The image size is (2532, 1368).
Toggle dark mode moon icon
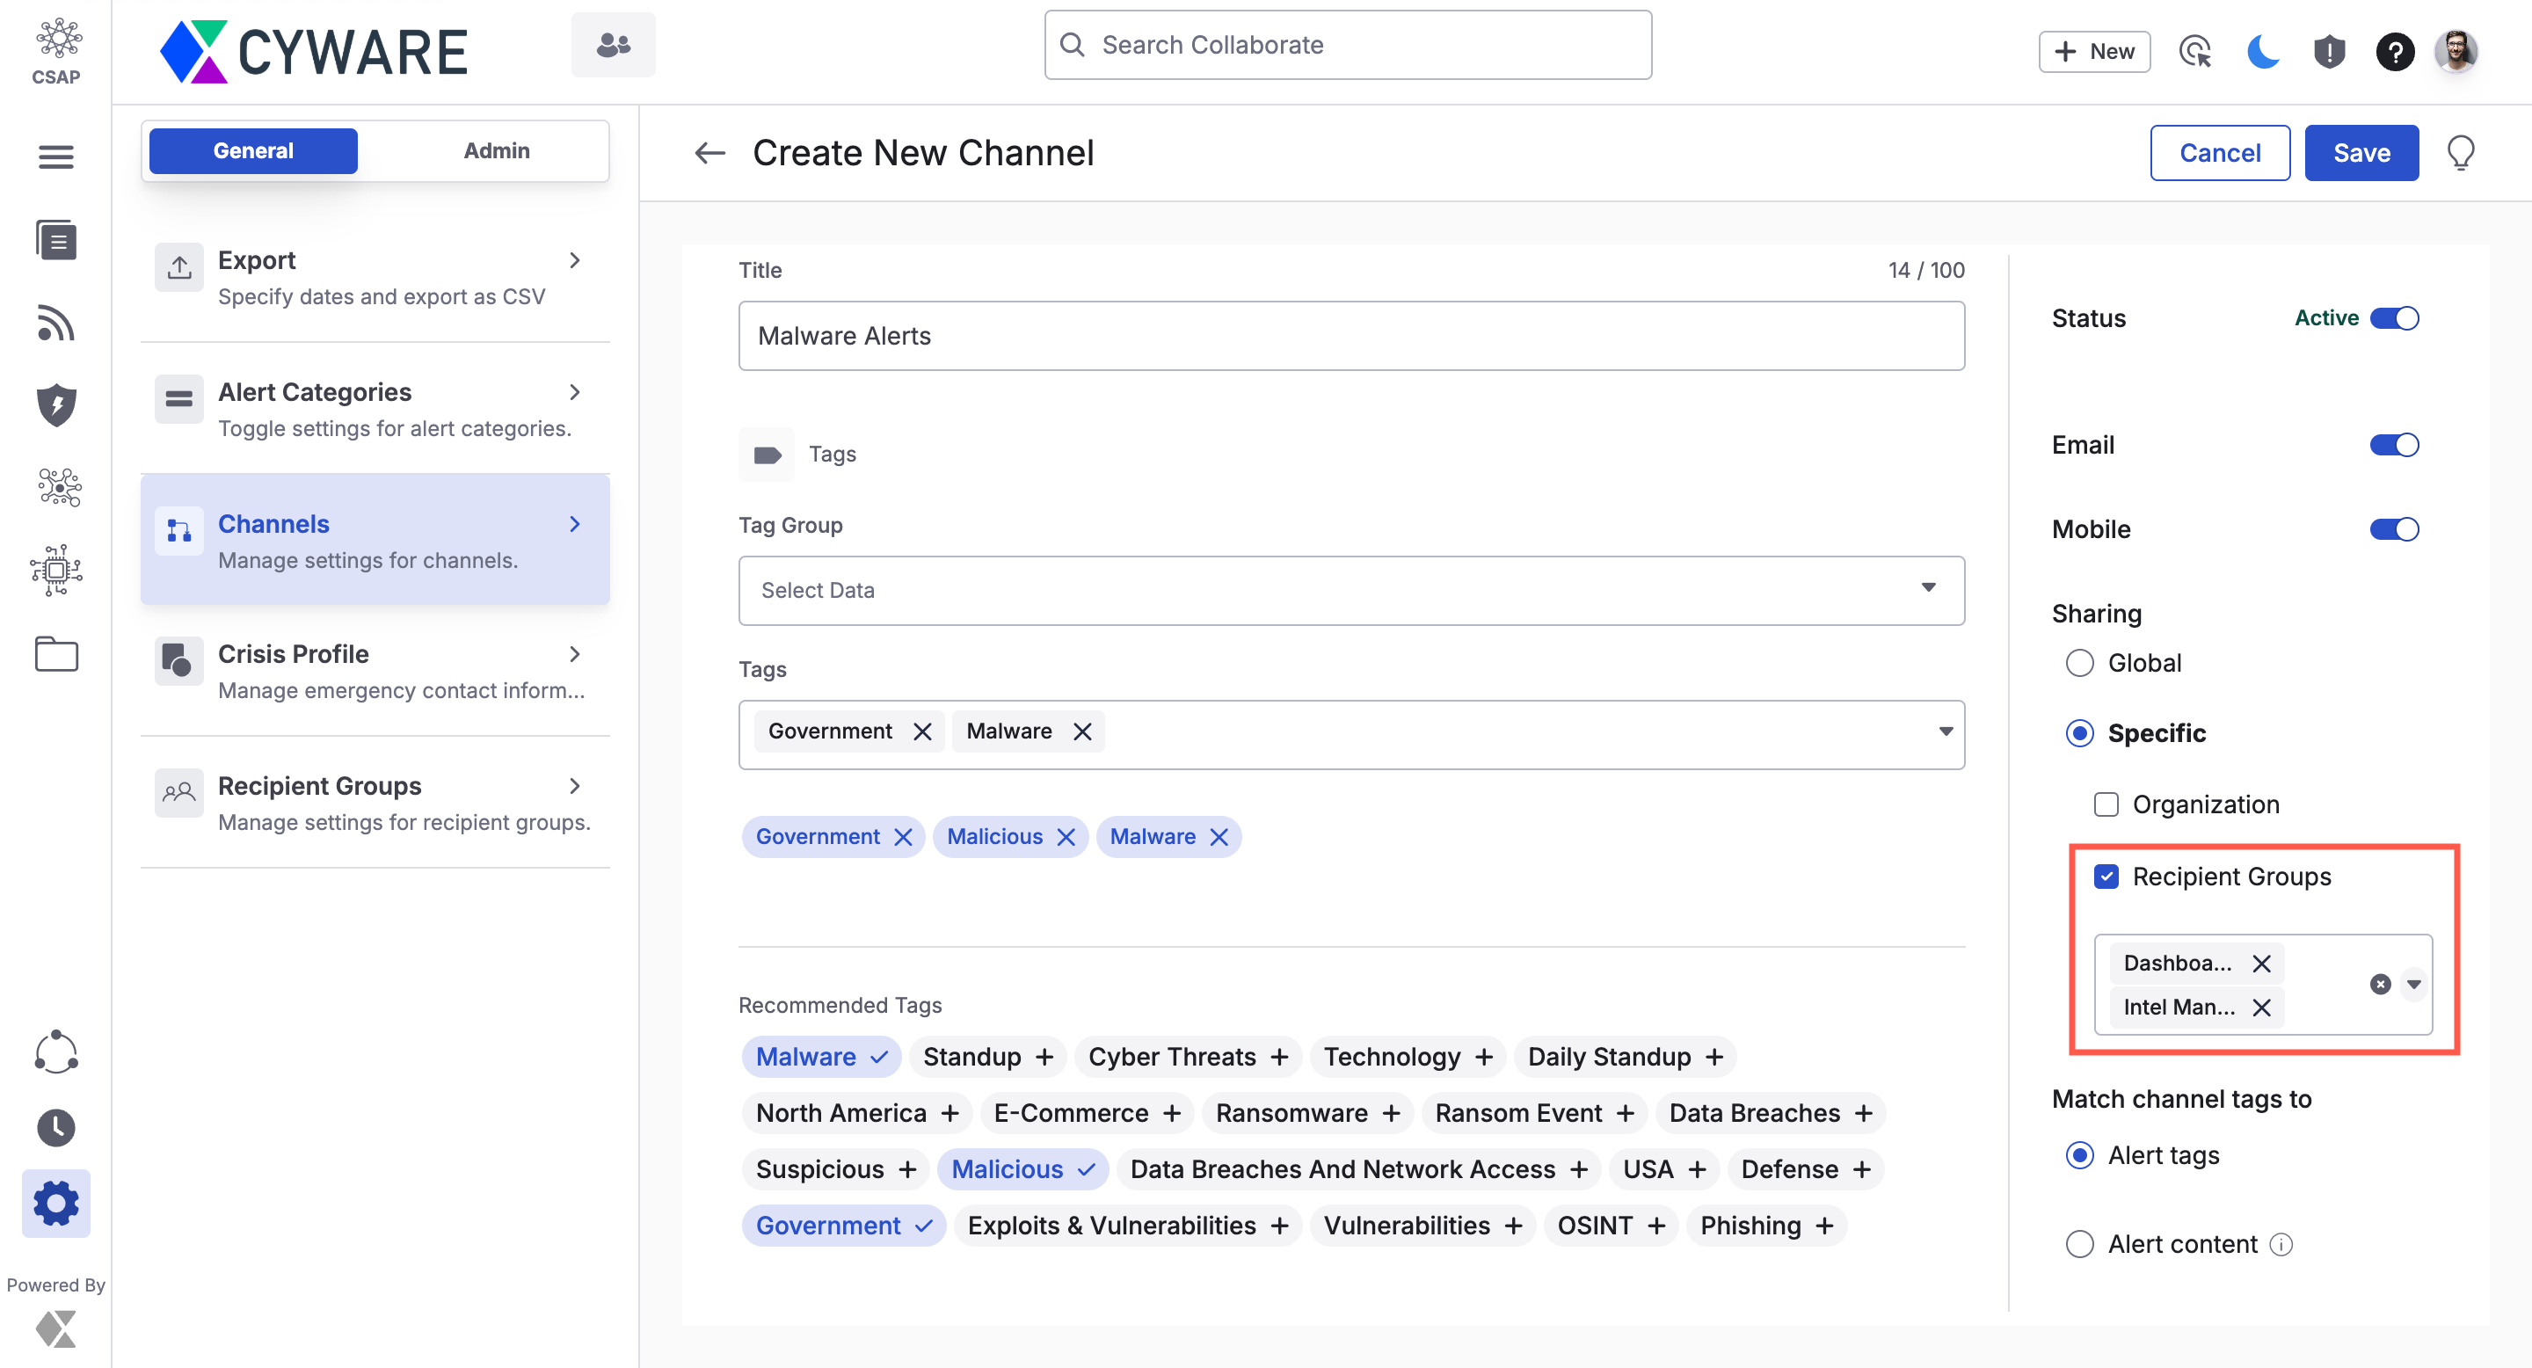click(x=2262, y=51)
